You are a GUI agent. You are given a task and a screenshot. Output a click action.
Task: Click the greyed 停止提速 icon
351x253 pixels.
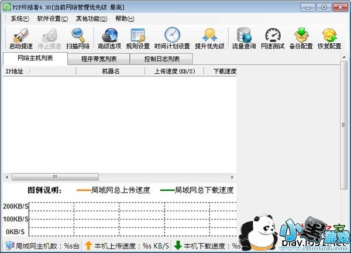[x=50, y=35]
